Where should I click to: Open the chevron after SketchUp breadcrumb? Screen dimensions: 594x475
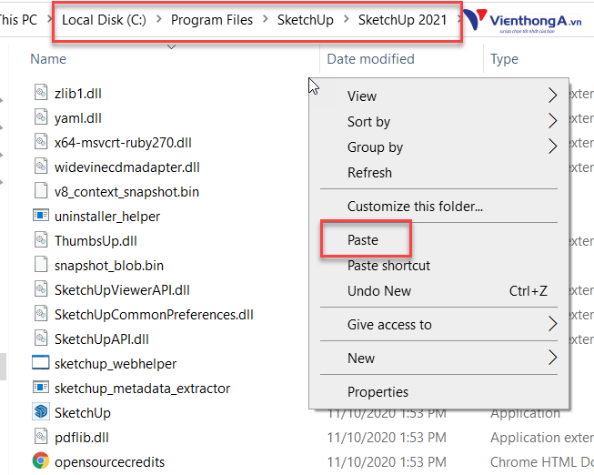point(347,19)
